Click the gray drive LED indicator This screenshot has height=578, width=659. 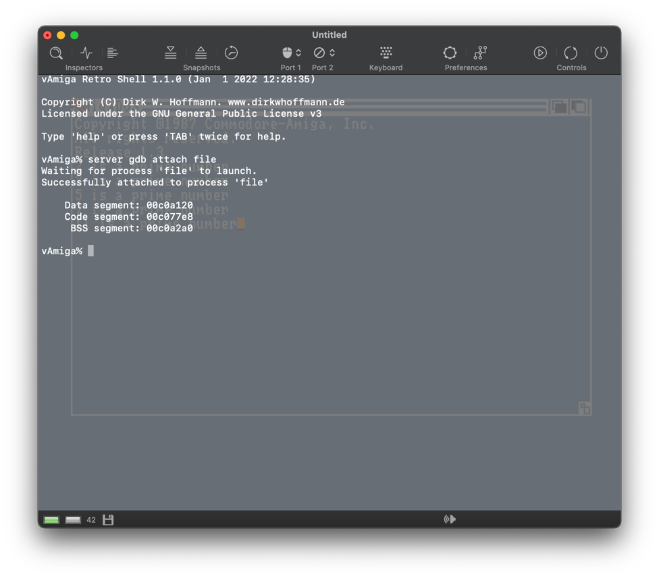[73, 520]
